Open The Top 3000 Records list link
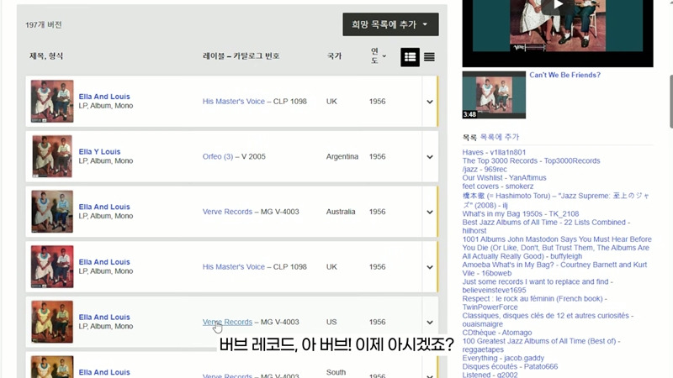Viewport: 673px width, 378px height. click(x=531, y=160)
